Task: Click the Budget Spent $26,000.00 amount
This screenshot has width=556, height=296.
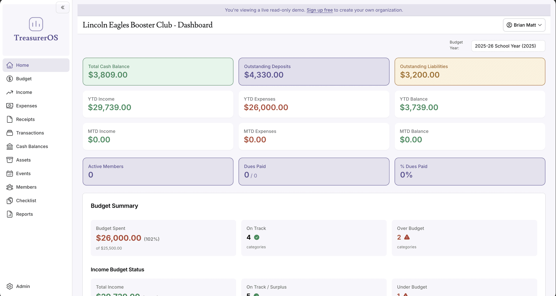Action: tap(119, 238)
